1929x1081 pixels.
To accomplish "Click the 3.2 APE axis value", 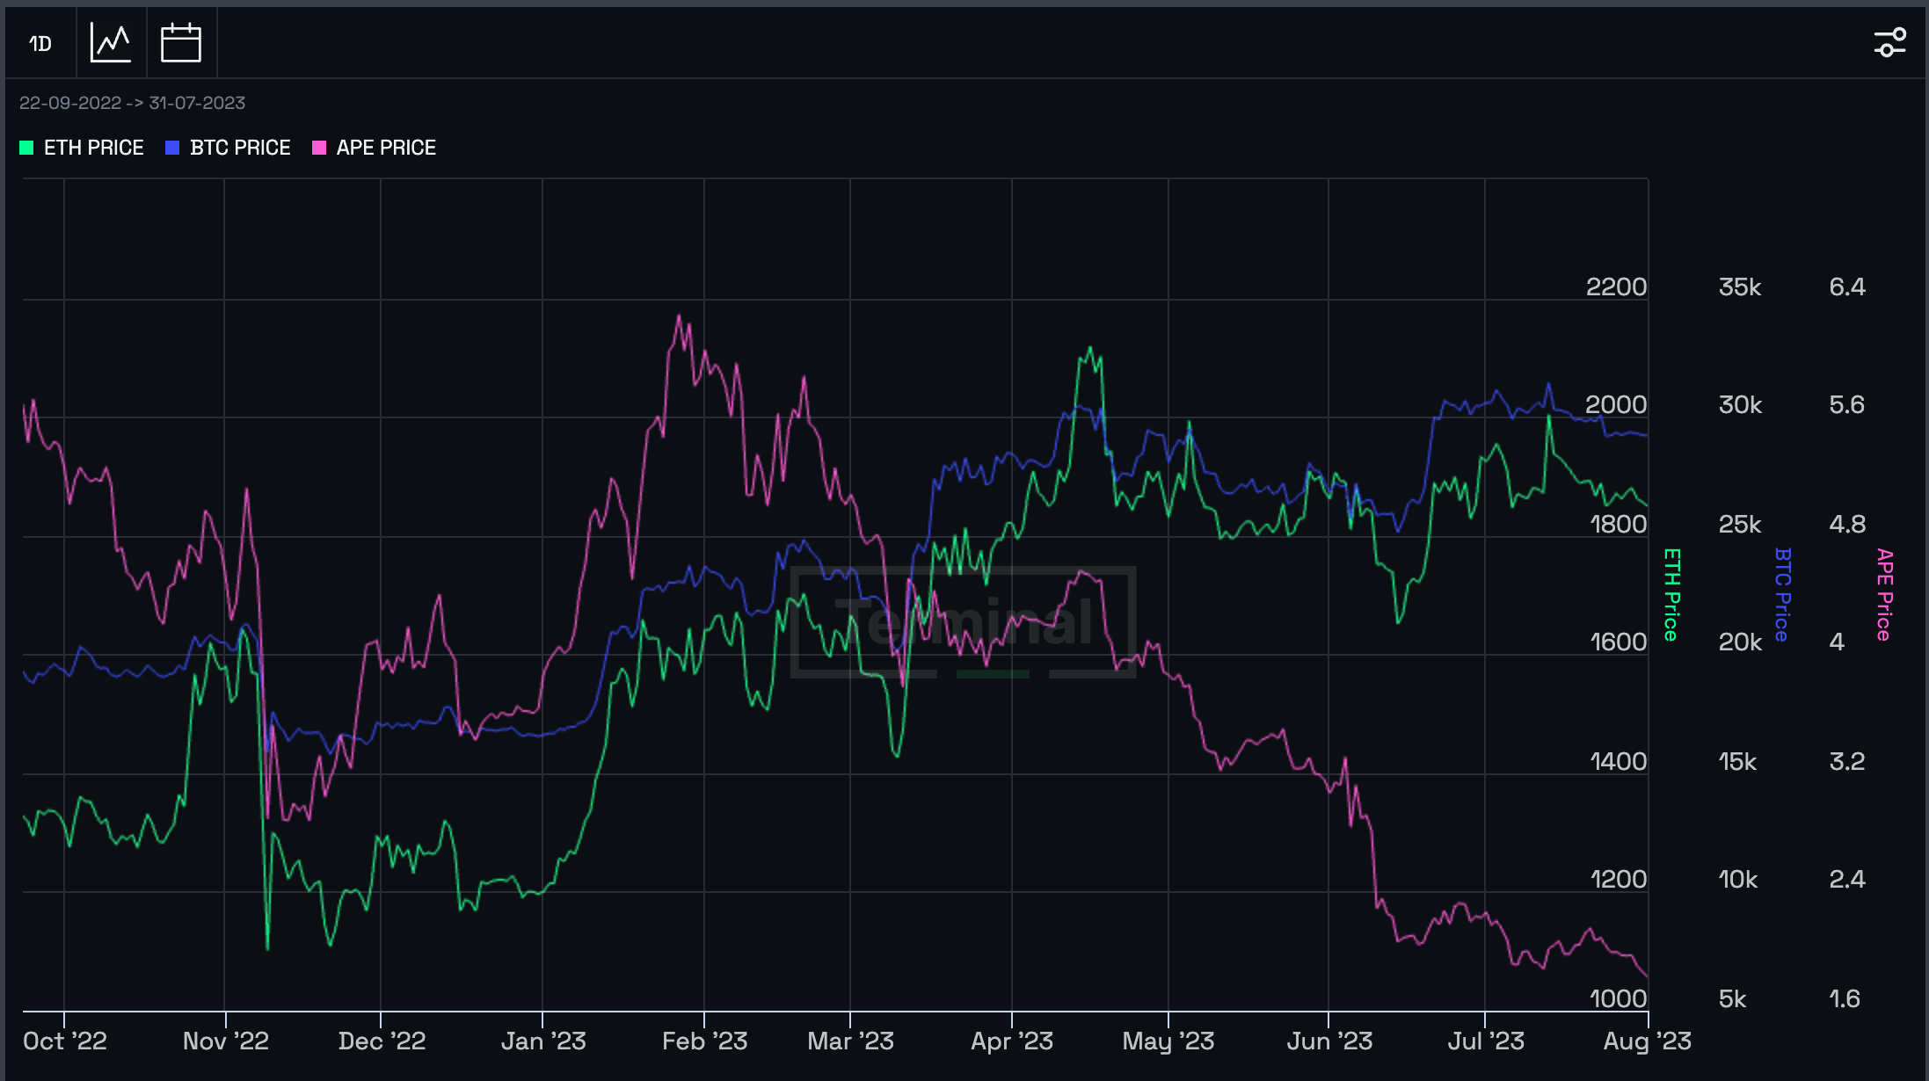I will click(1847, 761).
